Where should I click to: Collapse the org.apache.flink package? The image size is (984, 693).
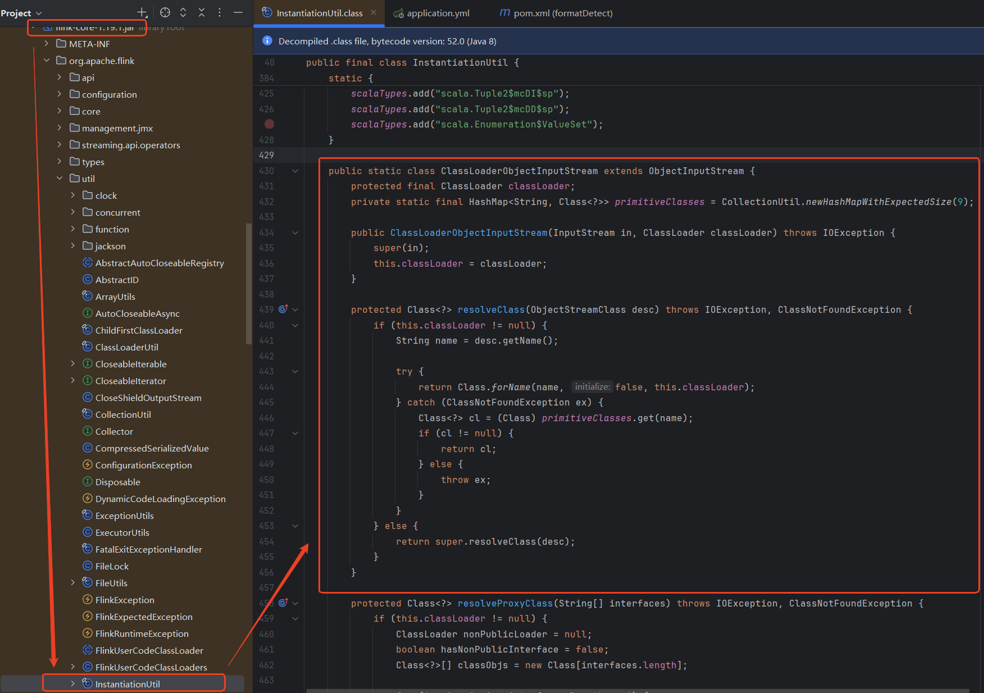tap(47, 60)
